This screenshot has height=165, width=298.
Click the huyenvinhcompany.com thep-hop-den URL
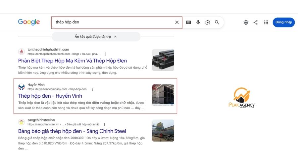point(57,89)
